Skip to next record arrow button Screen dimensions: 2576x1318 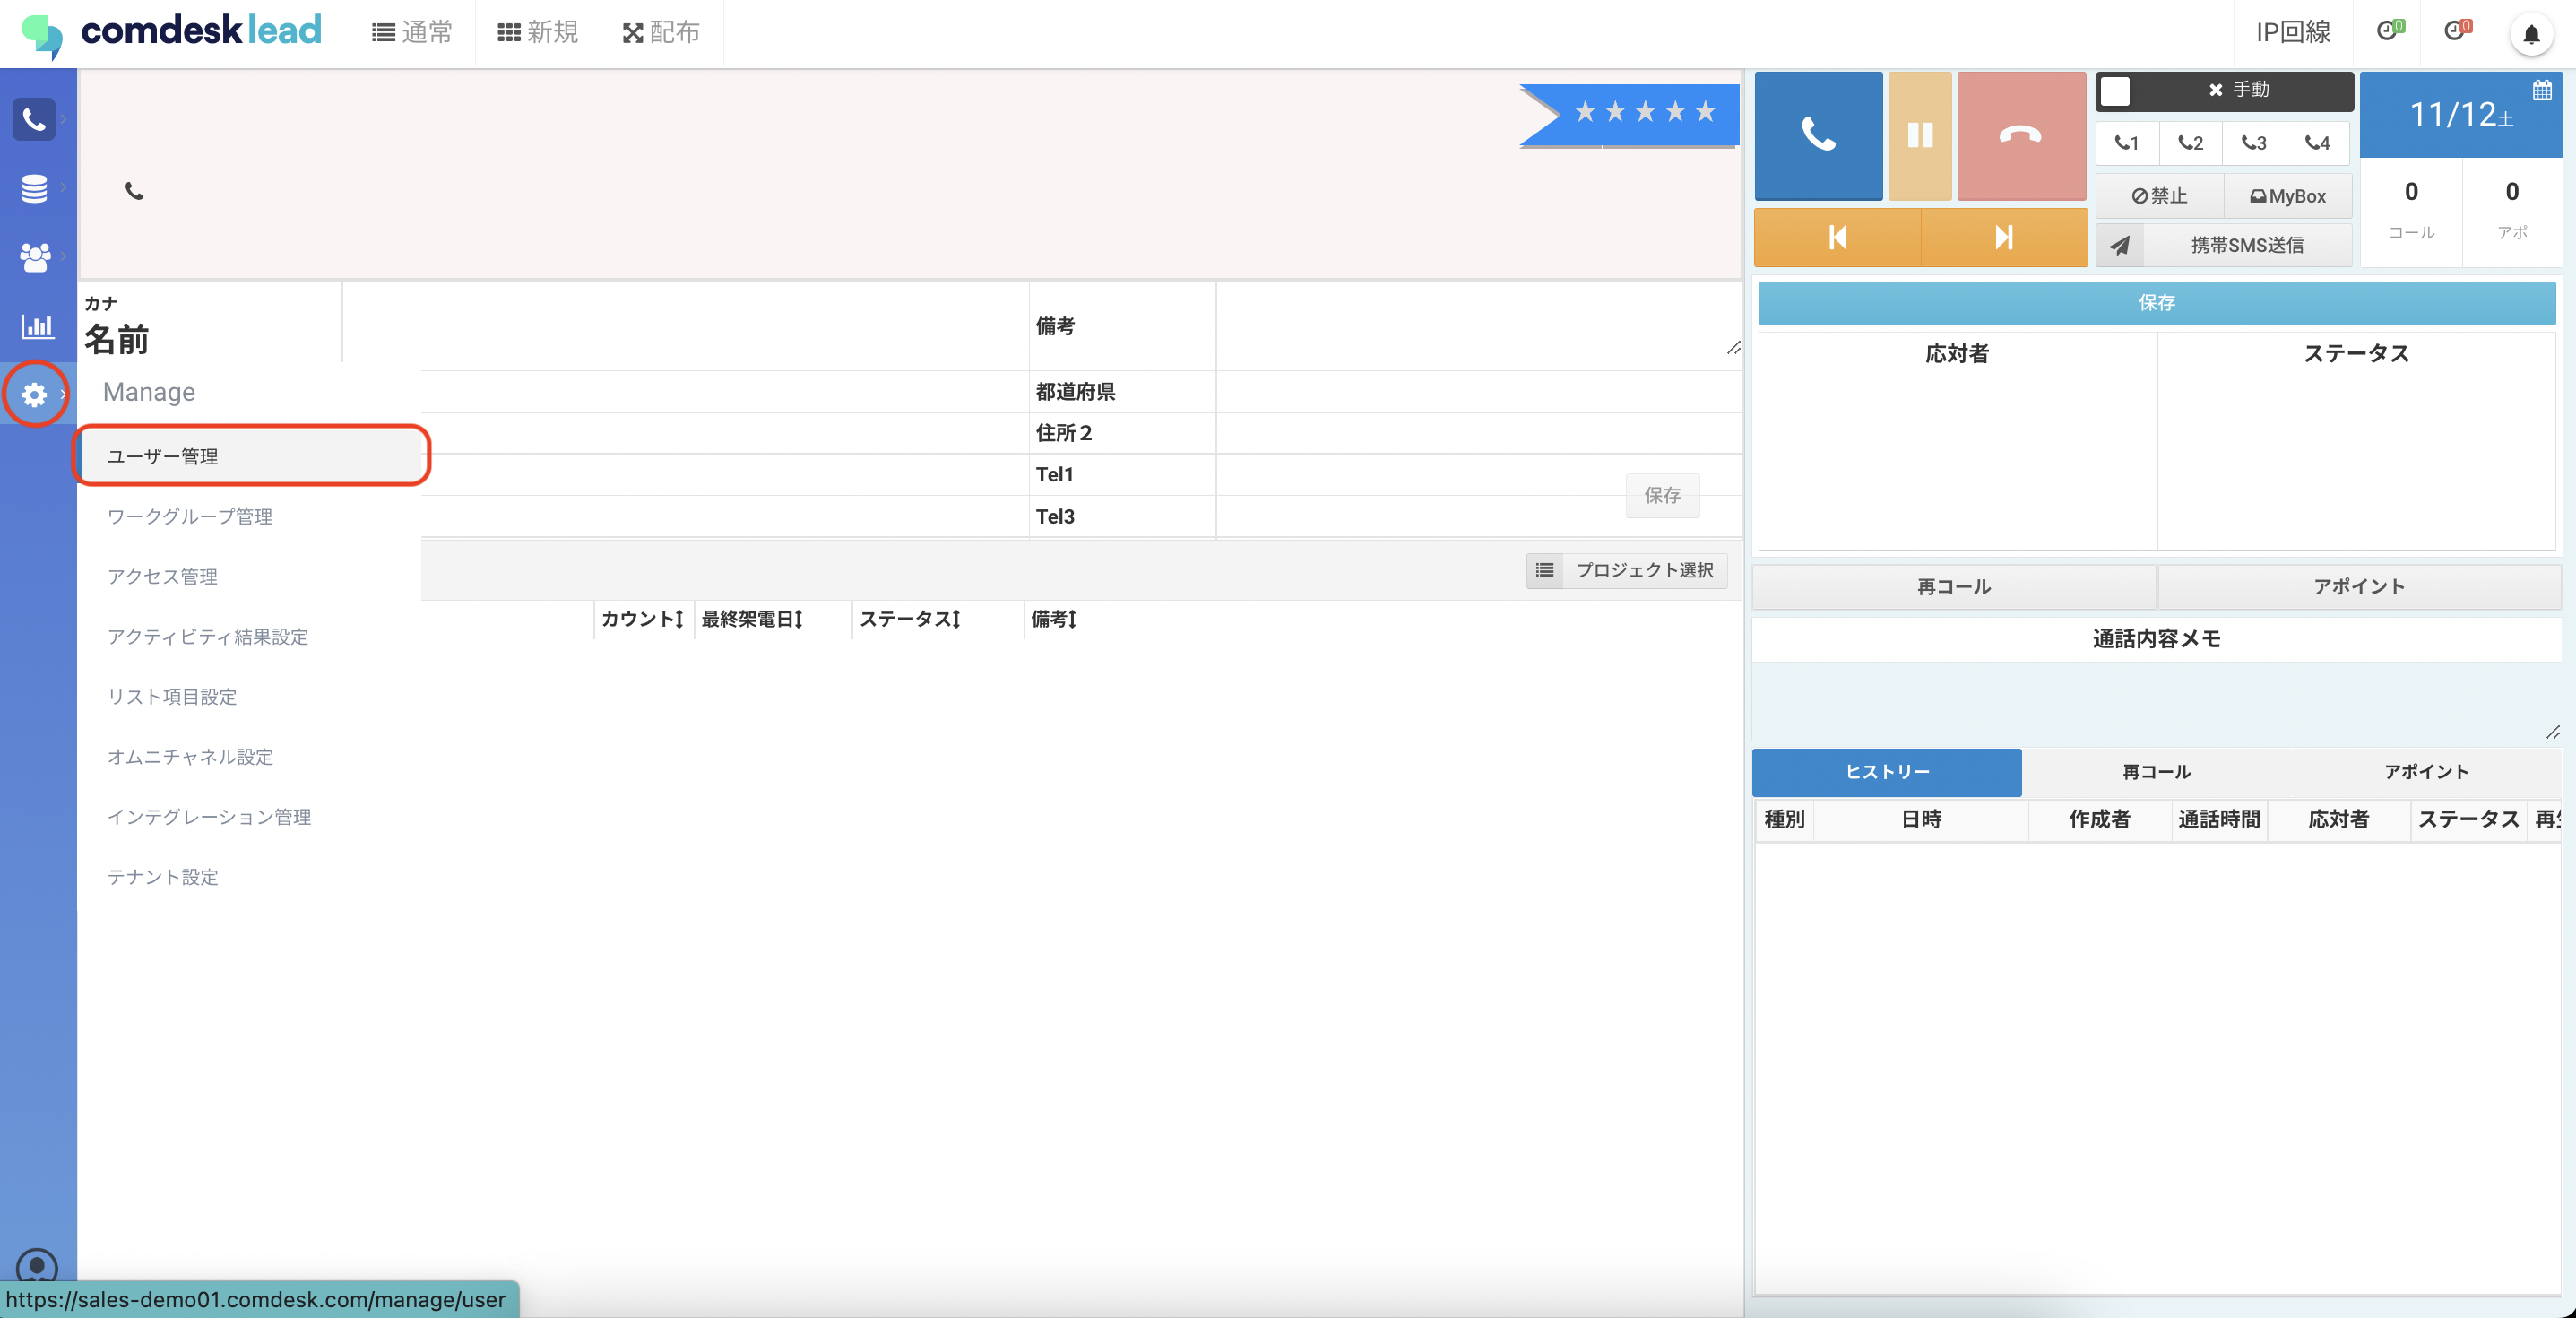point(2003,237)
